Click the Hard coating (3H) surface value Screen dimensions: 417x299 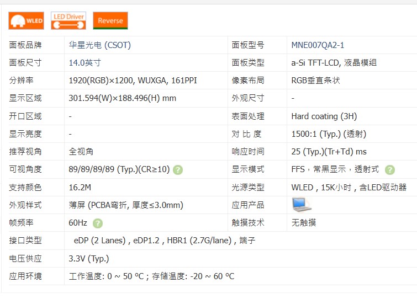click(324, 116)
